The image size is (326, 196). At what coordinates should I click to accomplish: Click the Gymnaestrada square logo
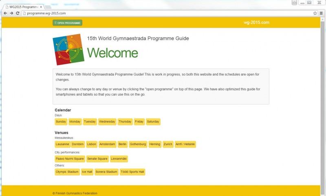point(68,49)
